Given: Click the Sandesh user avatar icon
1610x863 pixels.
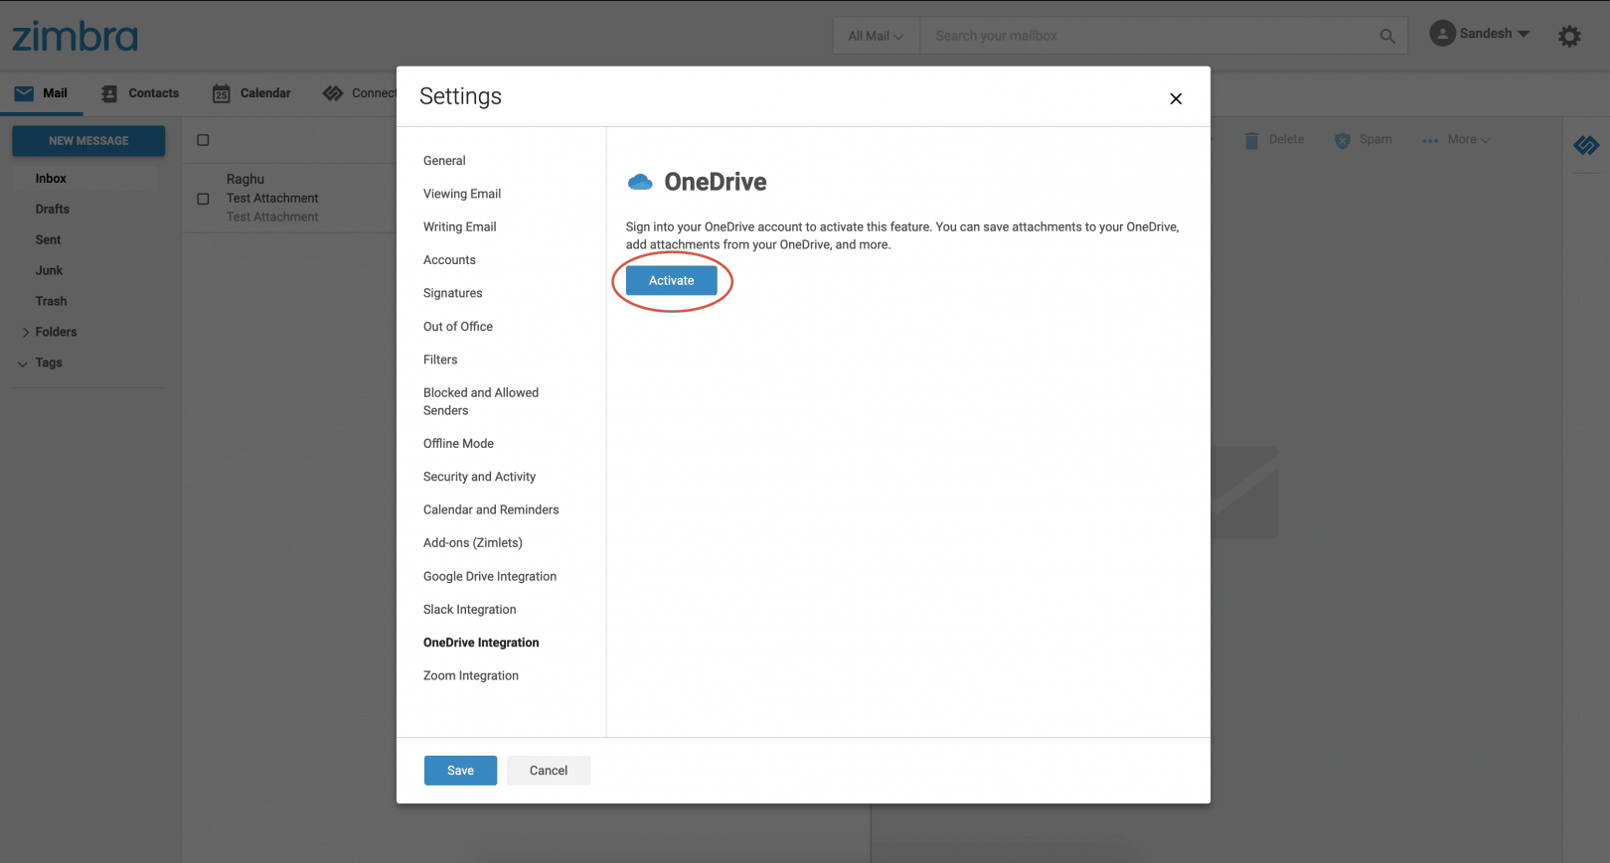Looking at the screenshot, I should coord(1442,34).
